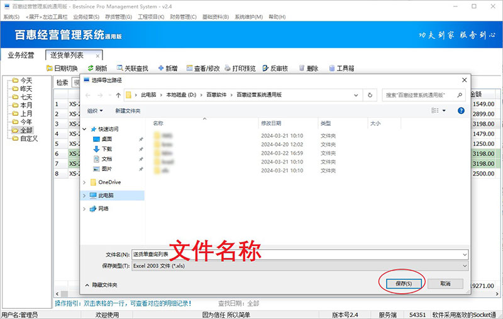The height and width of the screenshot is (319, 503).
Task: Click 百惠软件 in the address path
Action: click(x=216, y=94)
